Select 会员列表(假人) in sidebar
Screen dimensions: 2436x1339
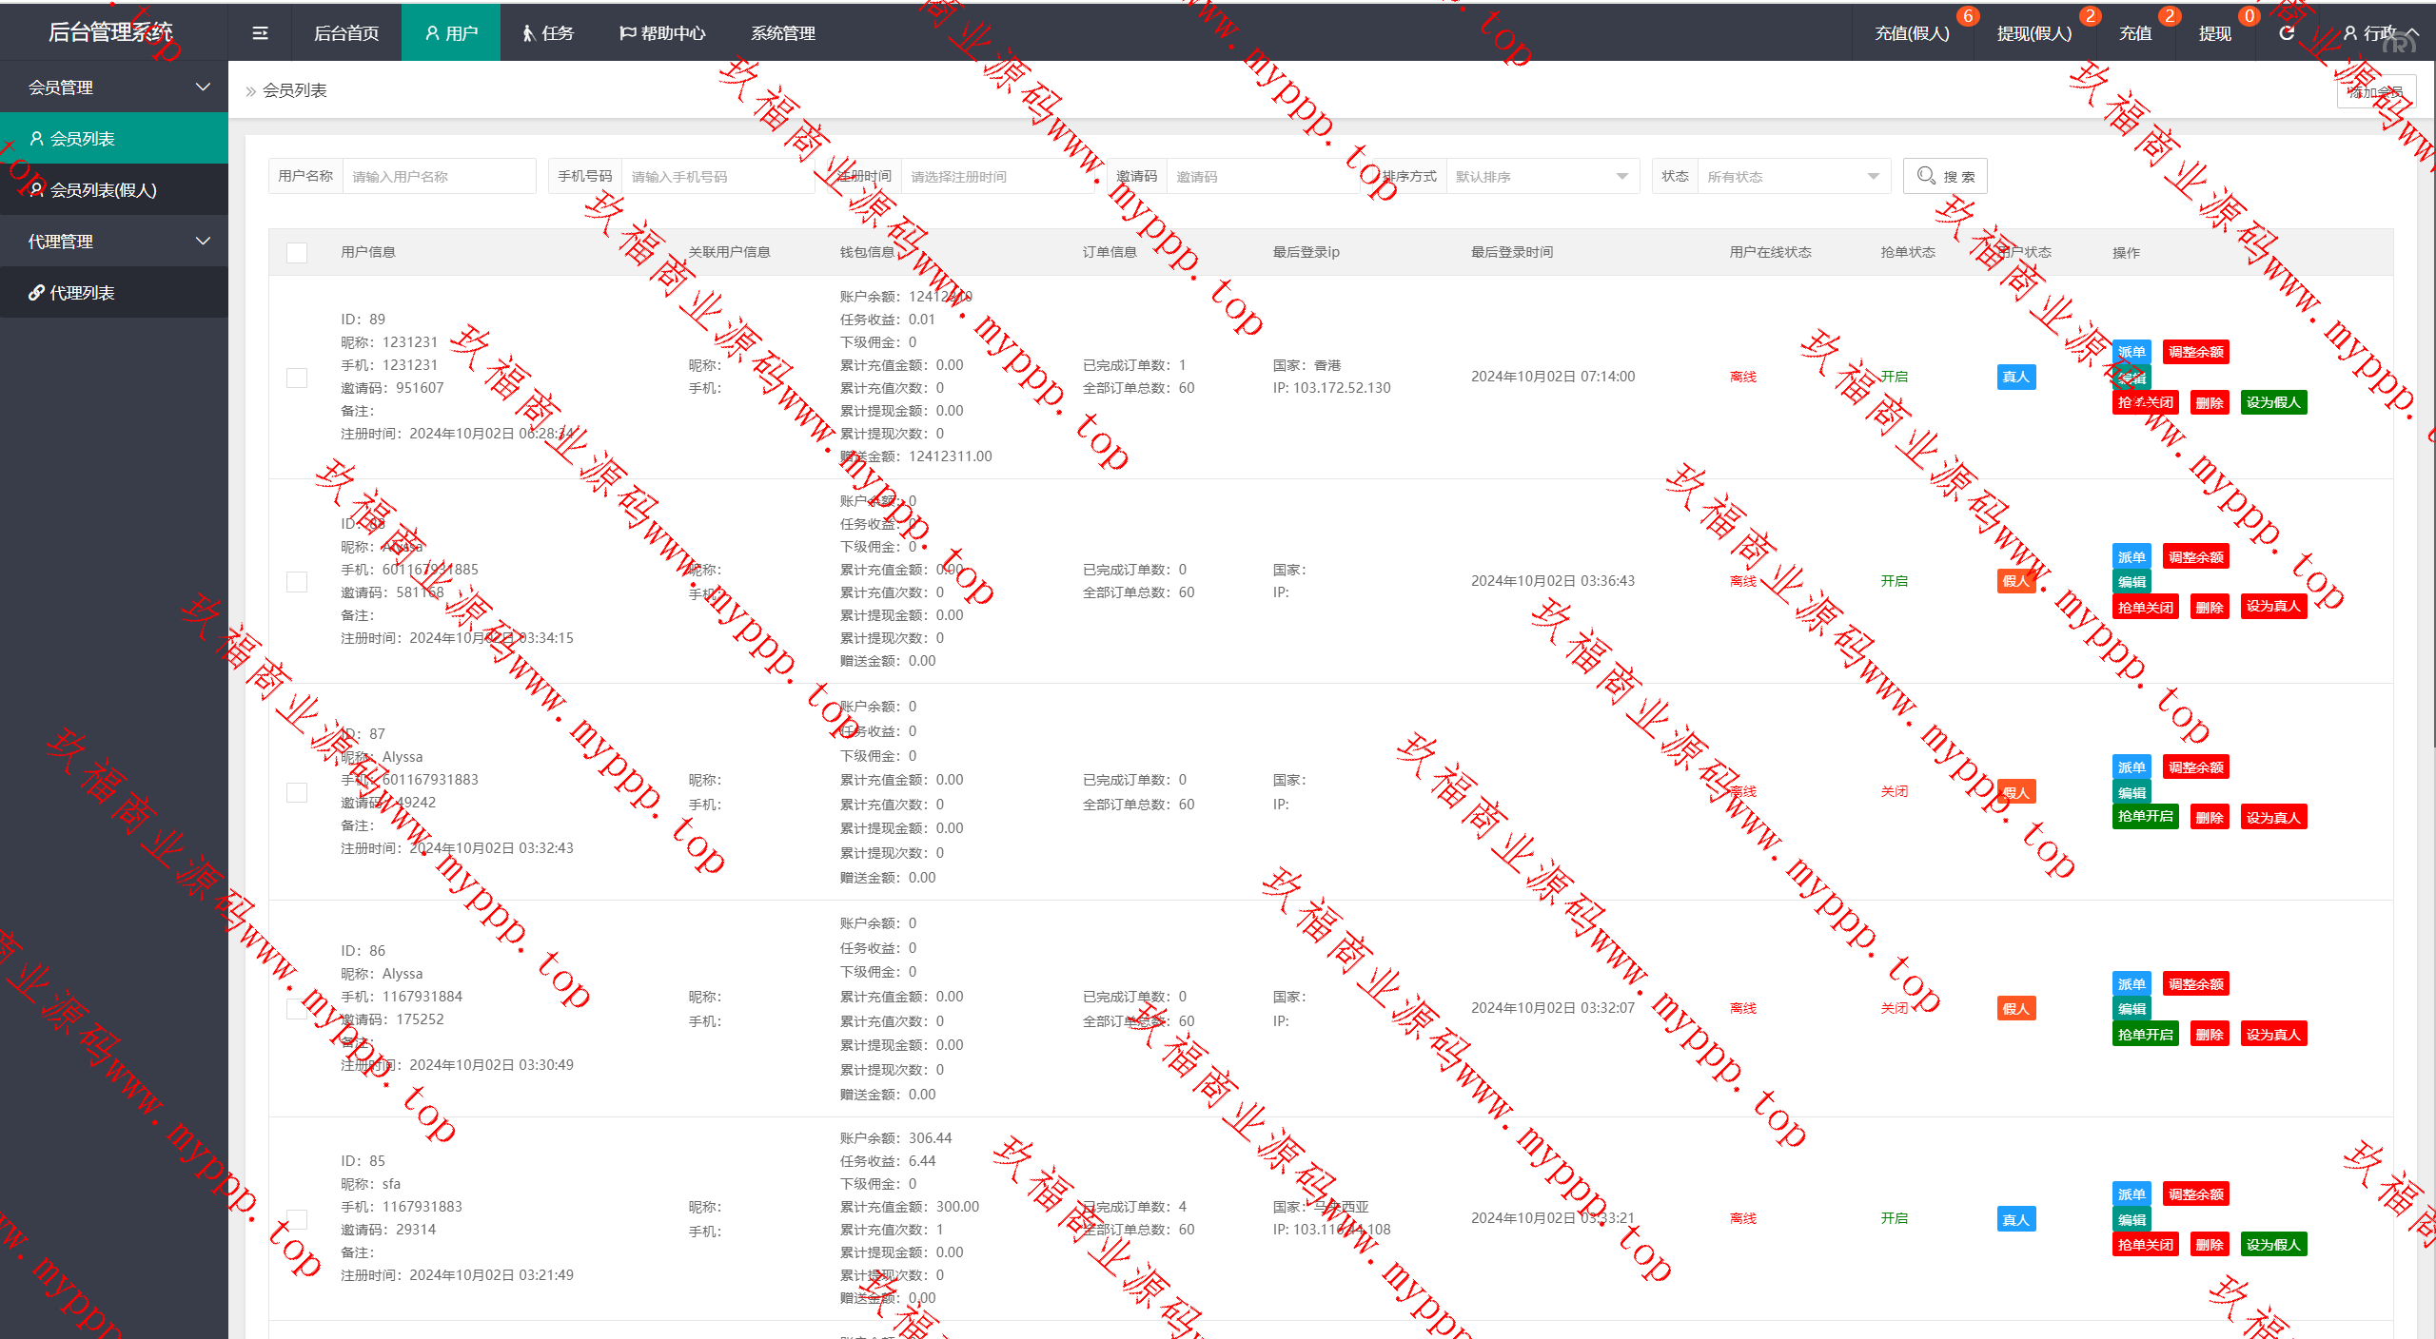[x=103, y=190]
